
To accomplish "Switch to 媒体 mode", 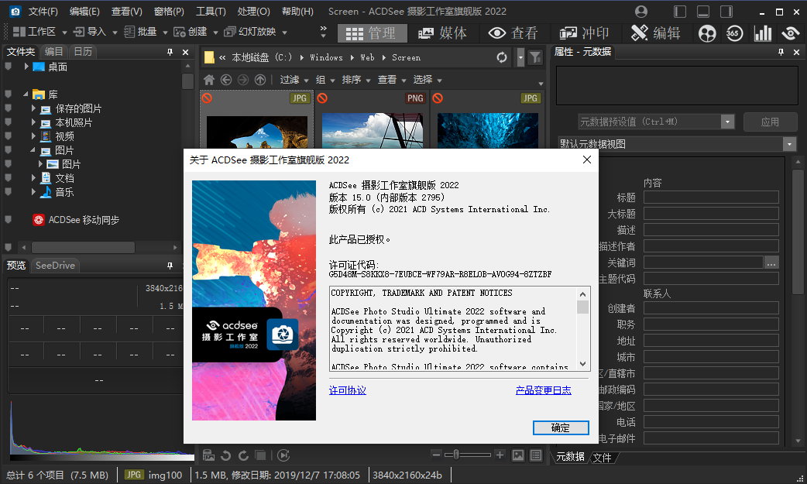I will (x=443, y=33).
